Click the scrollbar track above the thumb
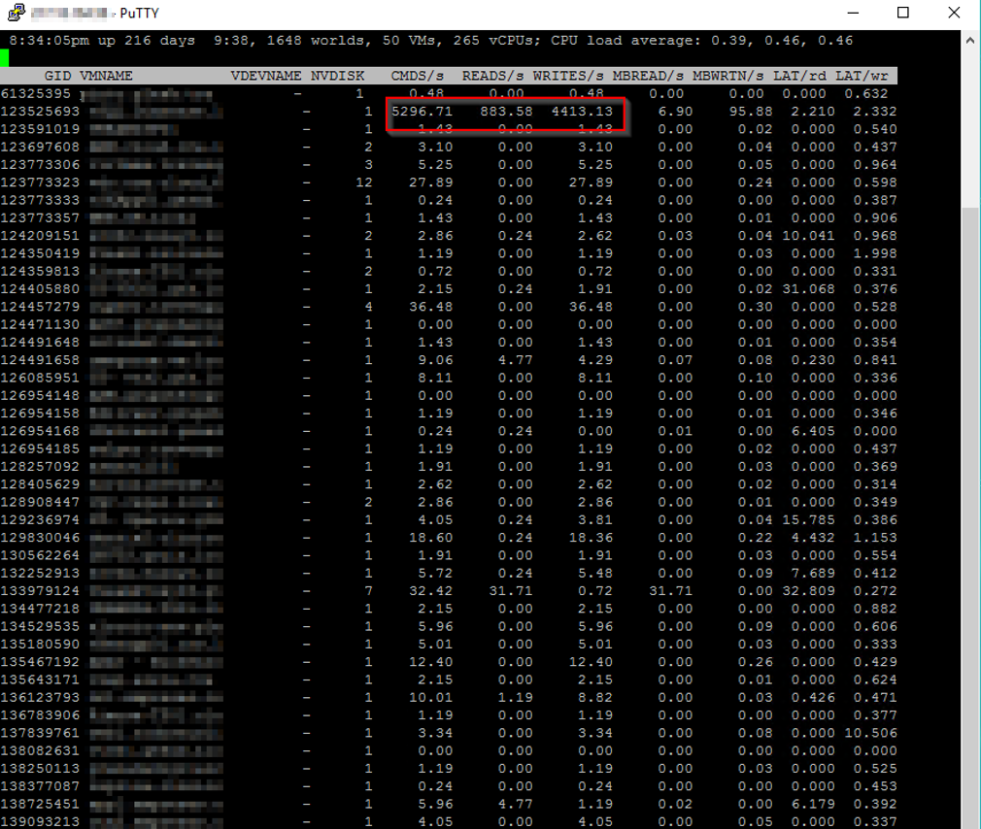The height and width of the screenshot is (829, 981). coord(970,126)
